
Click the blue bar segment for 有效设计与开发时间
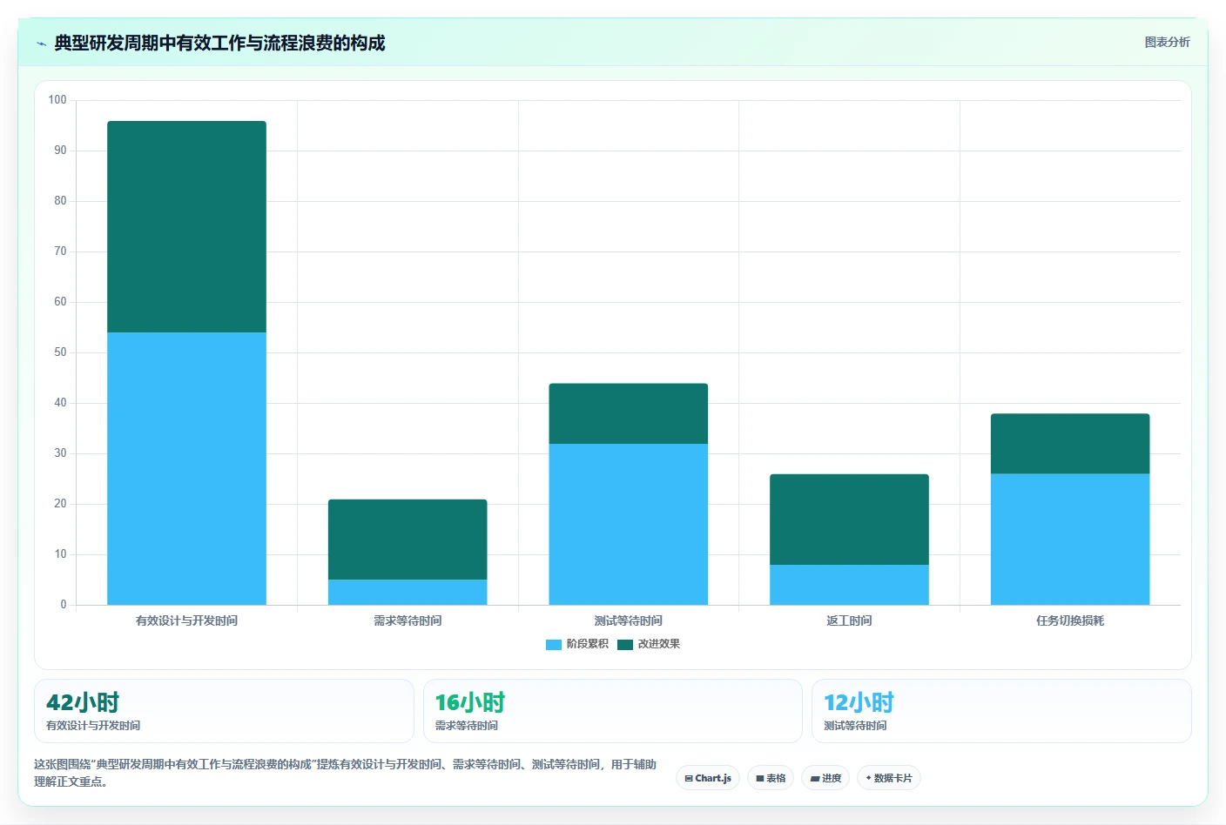186,468
